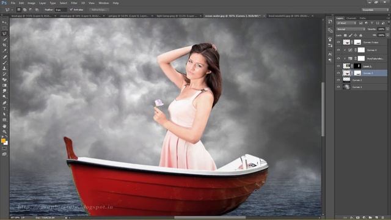The image size is (391, 220).
Task: Open the Fill slider dropdown
Action: [387, 35]
